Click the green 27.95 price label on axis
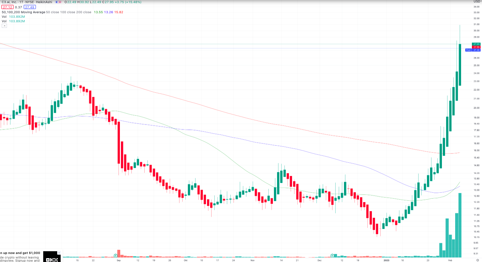482x262 pixels. [476, 44]
